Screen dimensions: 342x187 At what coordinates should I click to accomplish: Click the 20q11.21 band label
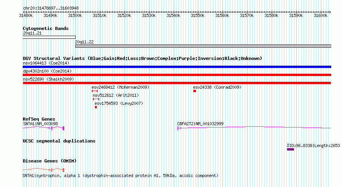click(32, 33)
